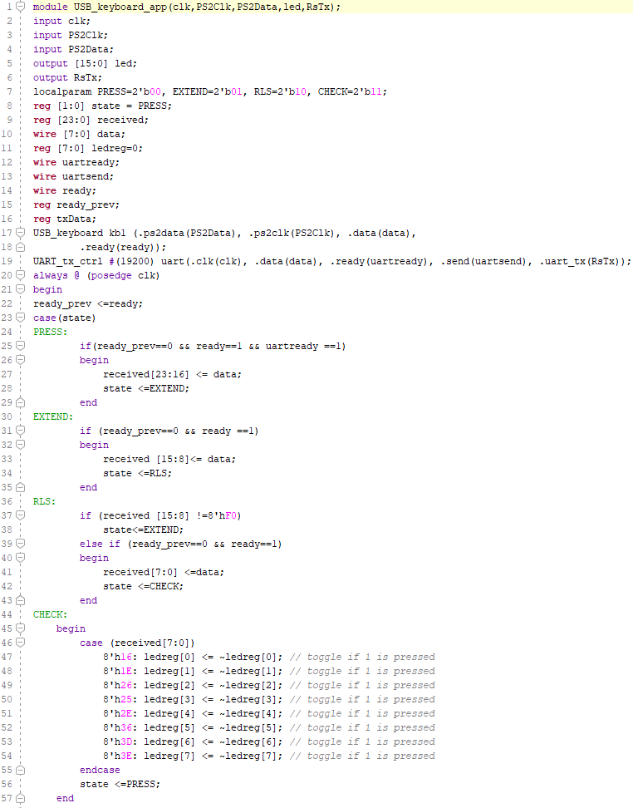Collapse the always @ (posedge clk) block
The image size is (633, 808).
point(21,275)
